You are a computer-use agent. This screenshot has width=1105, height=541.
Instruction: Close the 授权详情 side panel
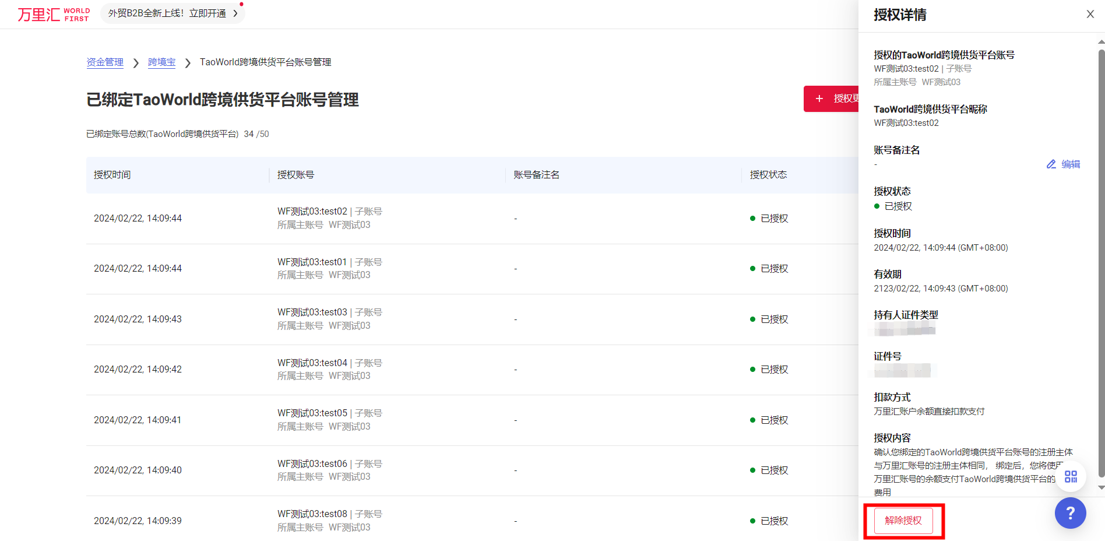(1090, 14)
